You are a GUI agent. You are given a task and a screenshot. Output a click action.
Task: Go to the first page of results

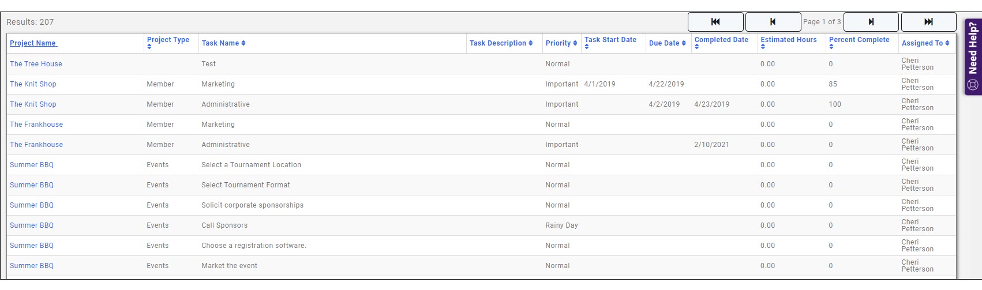715,22
